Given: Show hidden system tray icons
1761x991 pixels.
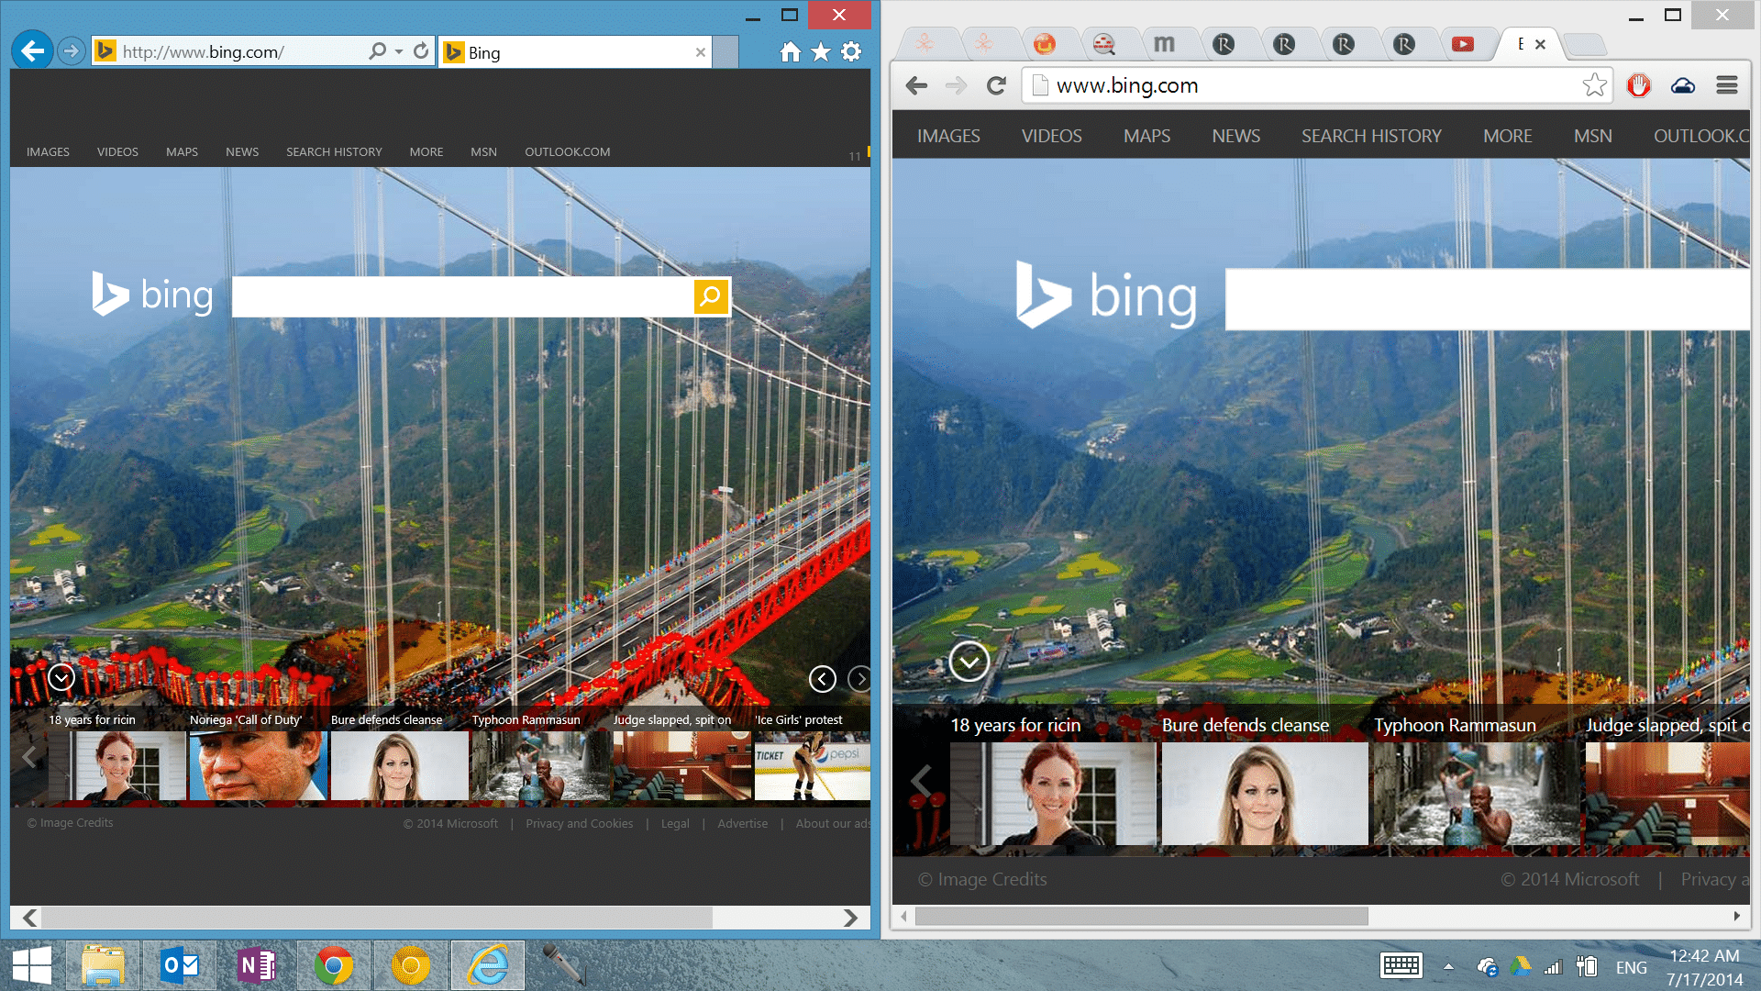Looking at the screenshot, I should (x=1448, y=966).
